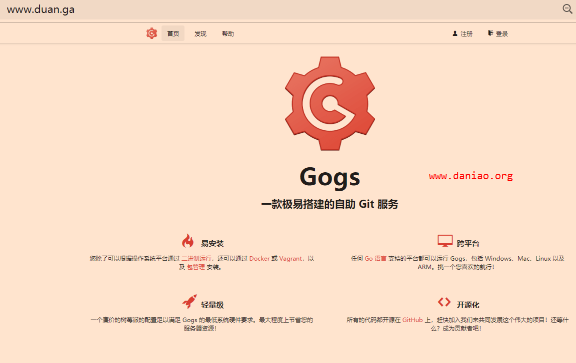Follow the GitHub link
The height and width of the screenshot is (363, 576).
pos(412,320)
